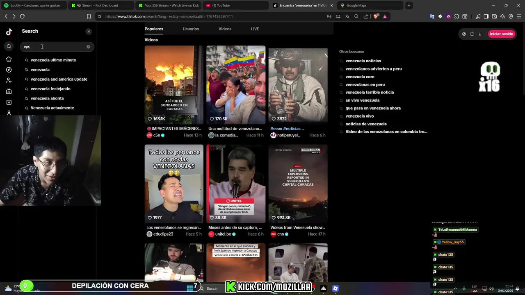Select suggestion 'venezuela and america update'

coord(59,79)
